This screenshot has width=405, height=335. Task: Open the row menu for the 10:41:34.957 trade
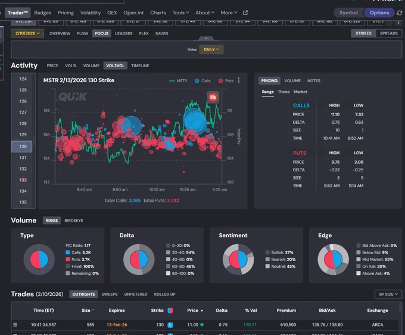pos(15,325)
